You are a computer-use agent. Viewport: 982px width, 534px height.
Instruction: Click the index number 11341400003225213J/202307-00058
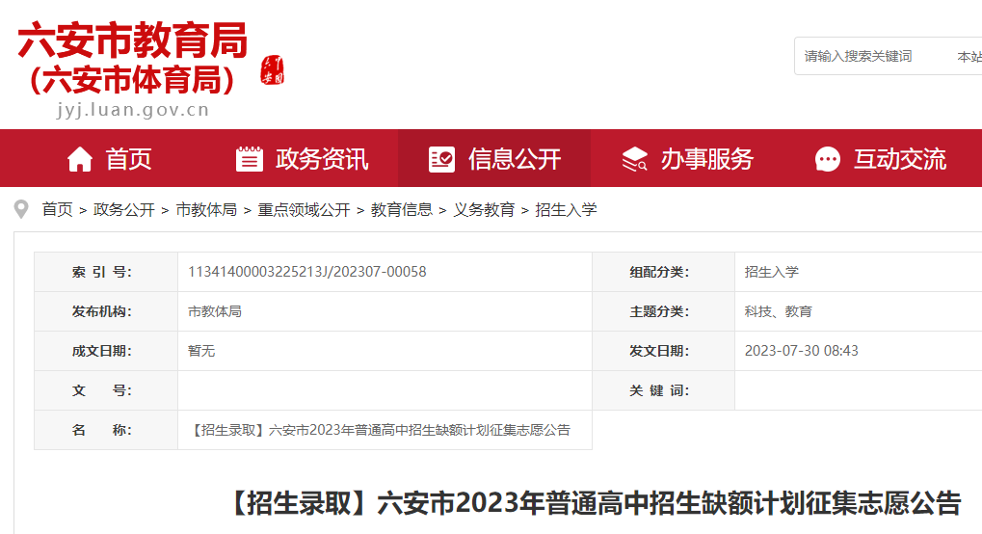point(306,272)
